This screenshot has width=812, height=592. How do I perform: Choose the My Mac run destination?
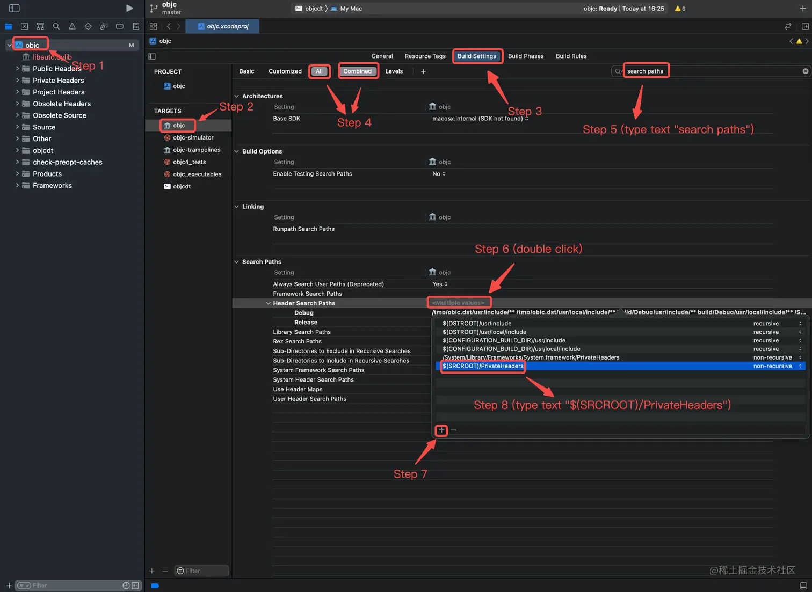[346, 9]
